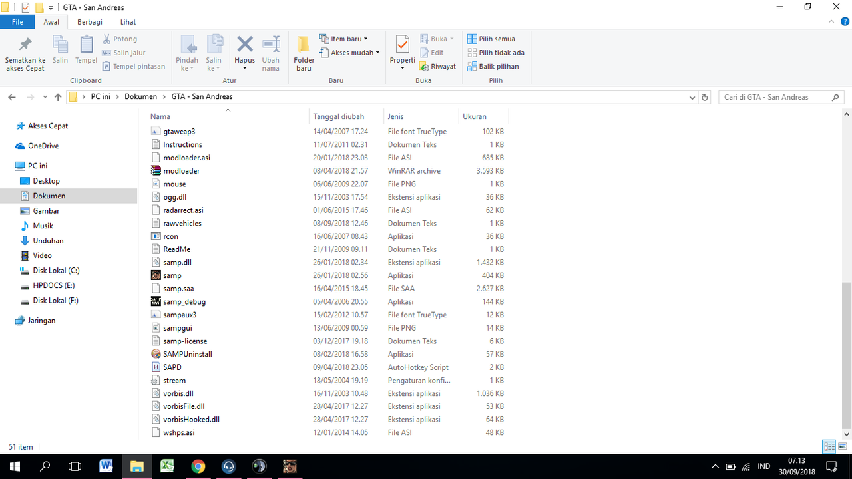Sort by Tanggal diubah column header
852x479 pixels.
347,116
